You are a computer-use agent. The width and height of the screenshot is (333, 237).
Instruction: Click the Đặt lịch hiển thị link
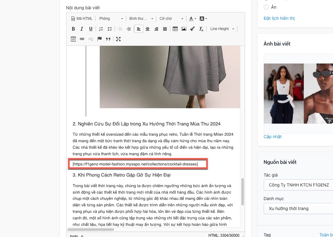click(279, 18)
